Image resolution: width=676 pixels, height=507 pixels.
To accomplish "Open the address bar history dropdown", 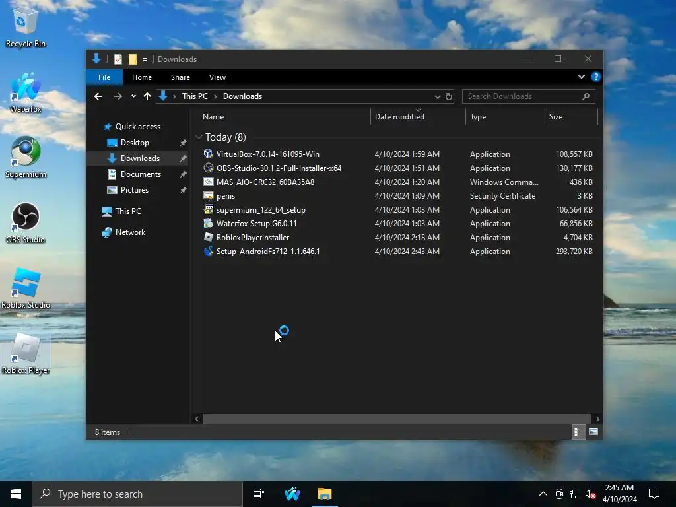I will pos(437,96).
